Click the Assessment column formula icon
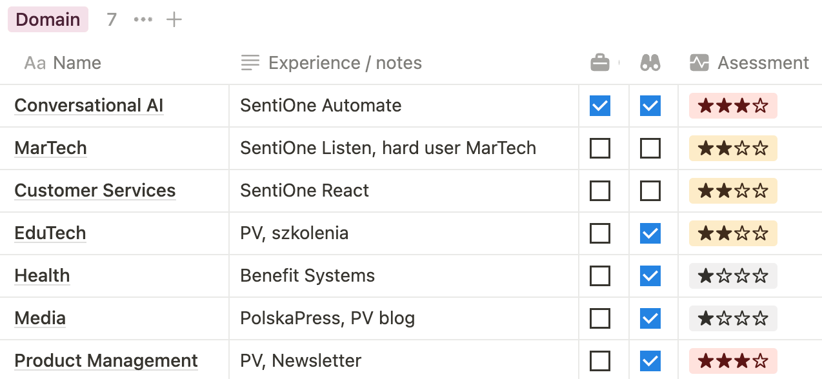Screen dimensions: 822x379 pyautogui.click(x=699, y=63)
